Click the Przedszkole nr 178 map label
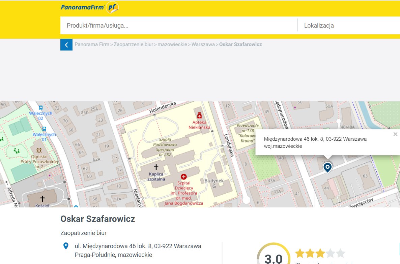 [x=248, y=133]
